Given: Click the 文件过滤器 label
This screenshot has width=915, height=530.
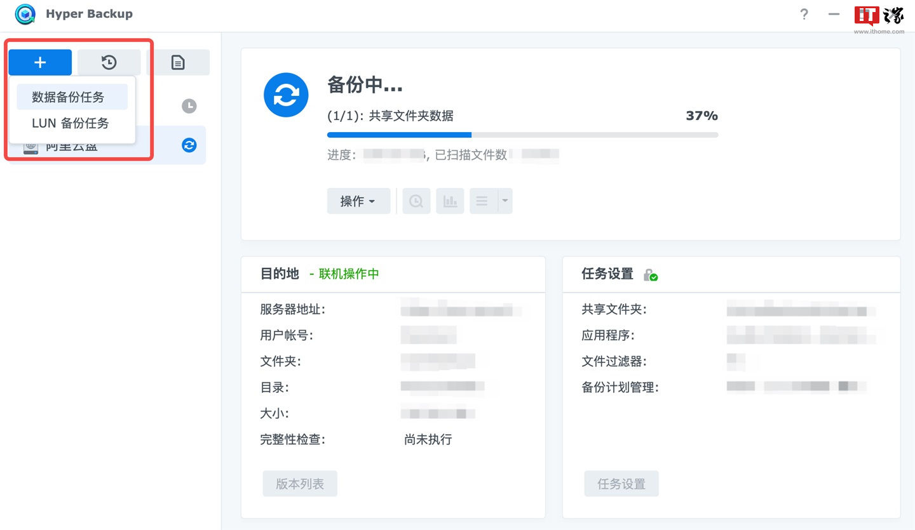Looking at the screenshot, I should pos(614,361).
